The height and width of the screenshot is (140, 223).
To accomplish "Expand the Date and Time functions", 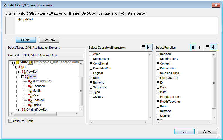I will [x=158, y=73].
